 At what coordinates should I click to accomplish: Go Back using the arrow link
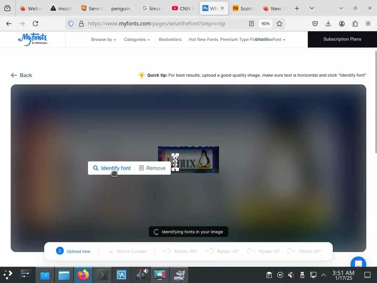(21, 75)
